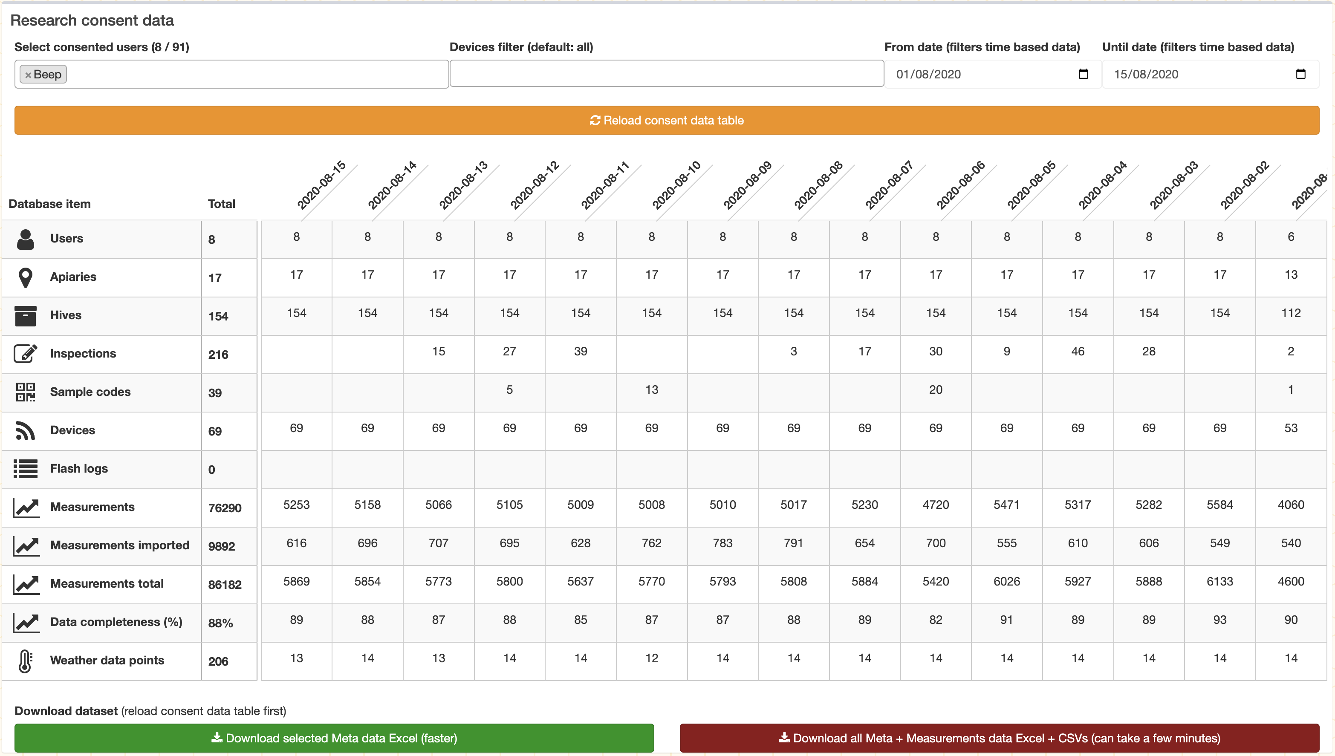
Task: Click the Hives box icon
Action: click(x=26, y=315)
